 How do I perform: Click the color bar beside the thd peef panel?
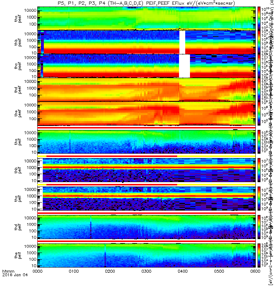click(259, 89)
